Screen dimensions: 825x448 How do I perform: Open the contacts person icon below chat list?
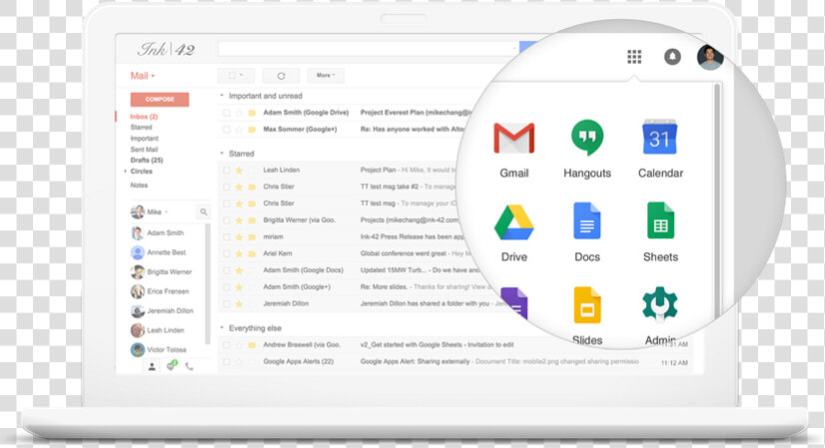point(152,366)
